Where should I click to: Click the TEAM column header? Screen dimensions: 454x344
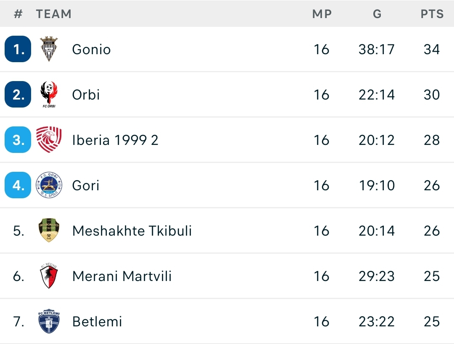point(53,14)
